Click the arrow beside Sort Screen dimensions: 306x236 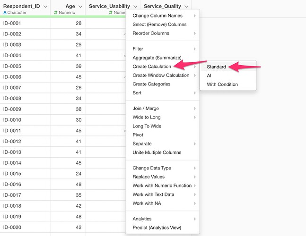[x=195, y=93]
